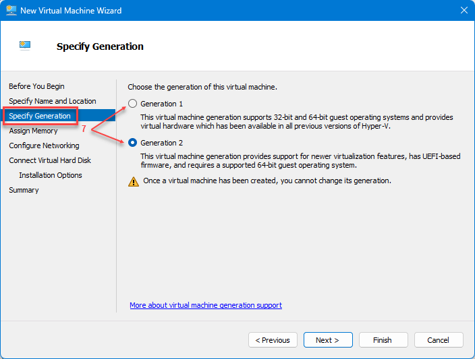Open the Installation Options sub-step
The width and height of the screenshot is (475, 359).
(x=51, y=175)
